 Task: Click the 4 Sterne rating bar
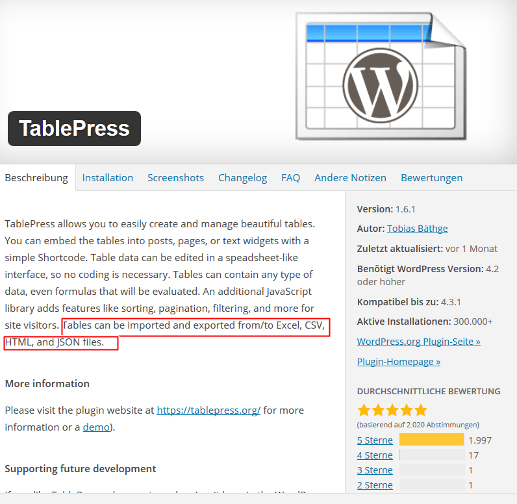[x=432, y=455]
